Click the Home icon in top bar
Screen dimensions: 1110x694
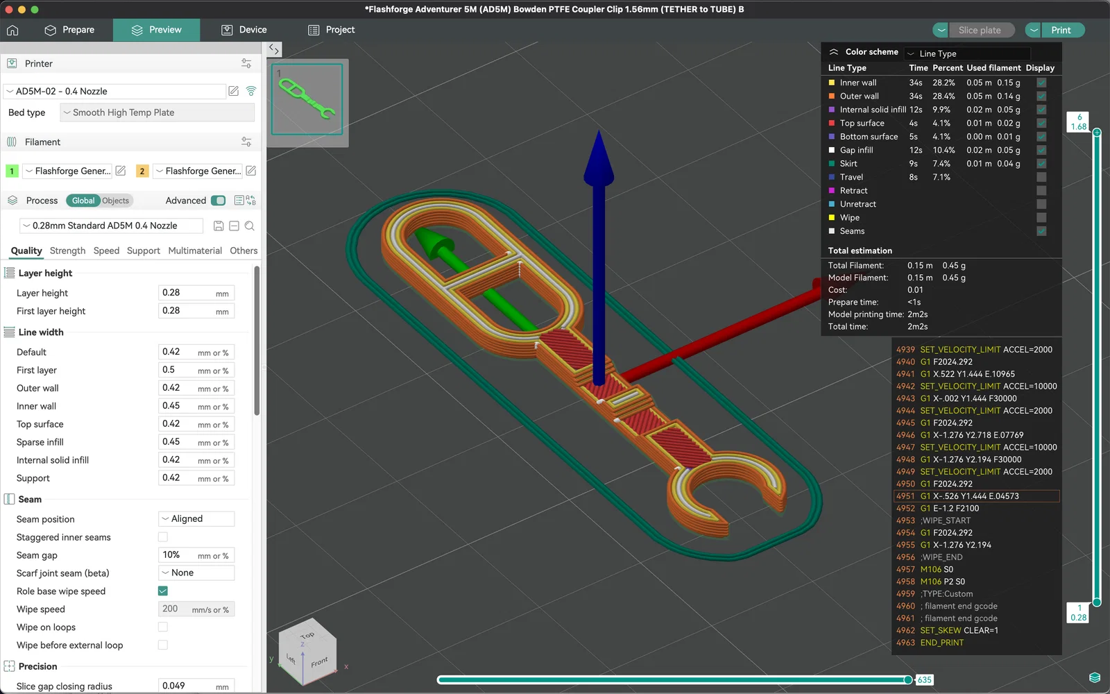(12, 30)
